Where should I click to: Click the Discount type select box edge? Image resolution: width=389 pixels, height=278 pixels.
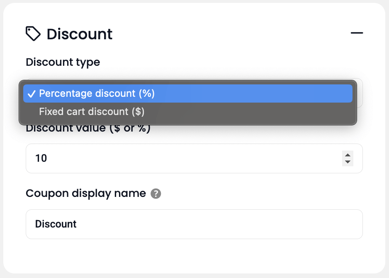click(359, 93)
